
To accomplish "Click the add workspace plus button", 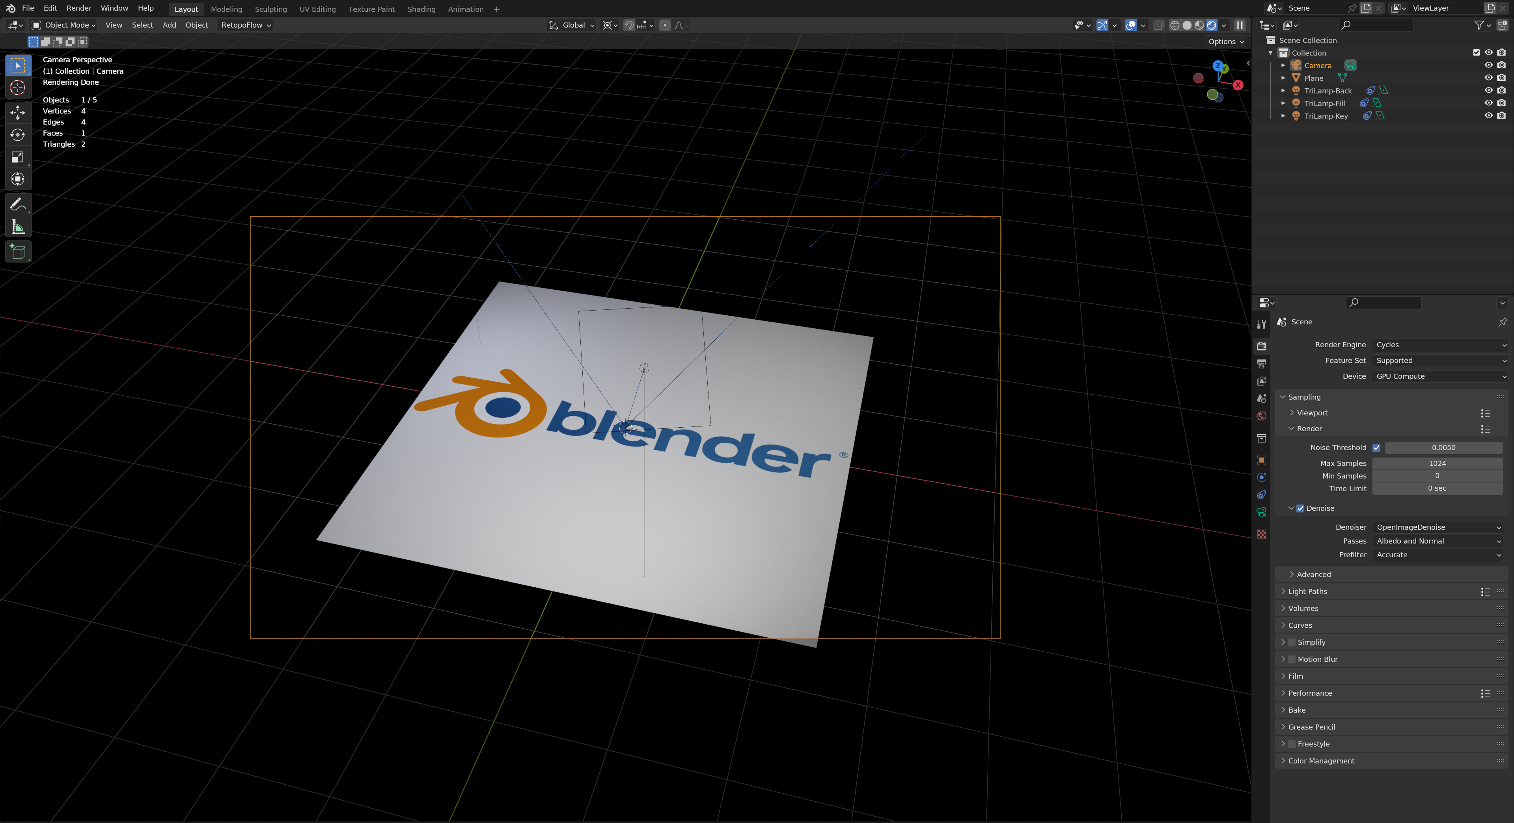I will click(497, 9).
